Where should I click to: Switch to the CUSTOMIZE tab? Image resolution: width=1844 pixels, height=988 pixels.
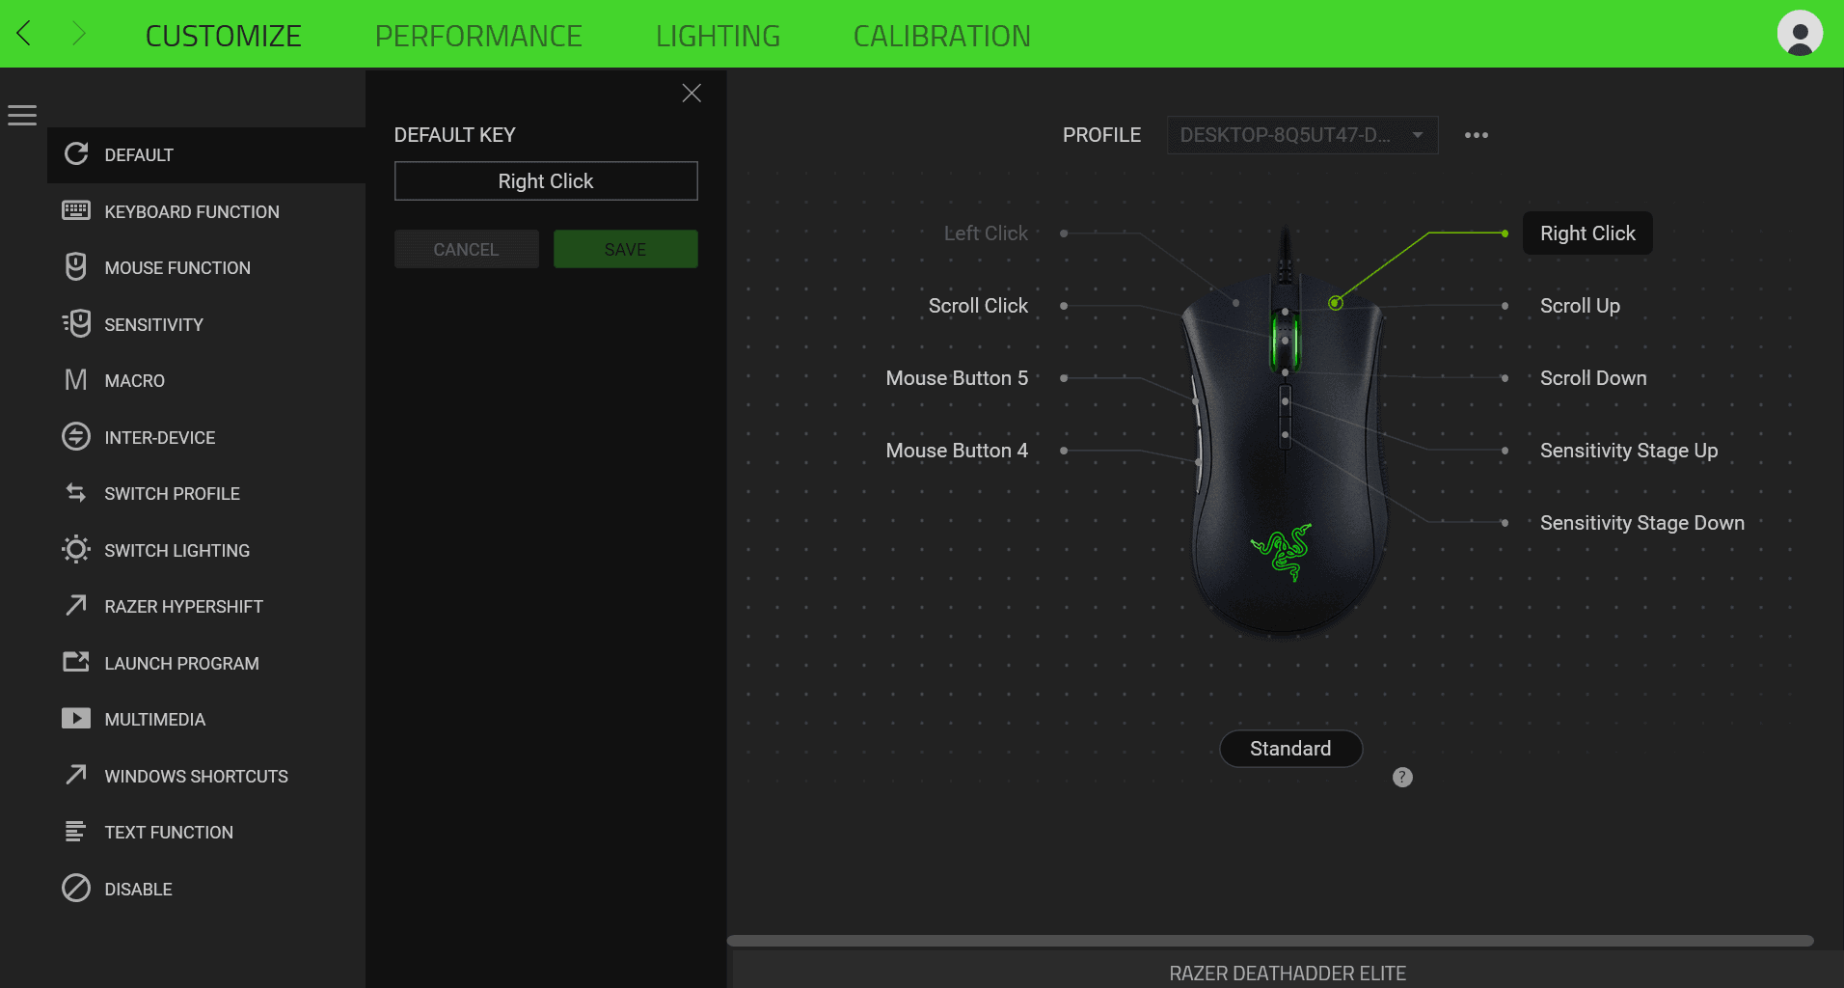(224, 36)
